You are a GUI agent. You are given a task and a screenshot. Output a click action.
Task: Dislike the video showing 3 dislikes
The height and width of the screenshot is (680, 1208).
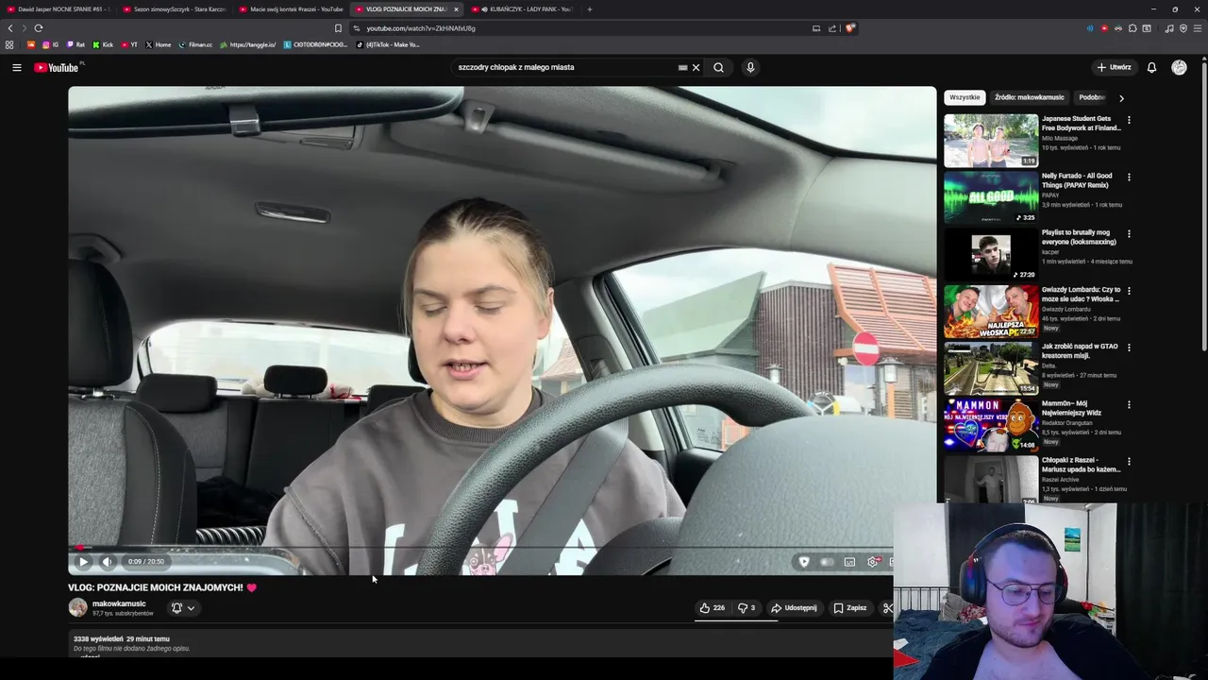pos(747,608)
